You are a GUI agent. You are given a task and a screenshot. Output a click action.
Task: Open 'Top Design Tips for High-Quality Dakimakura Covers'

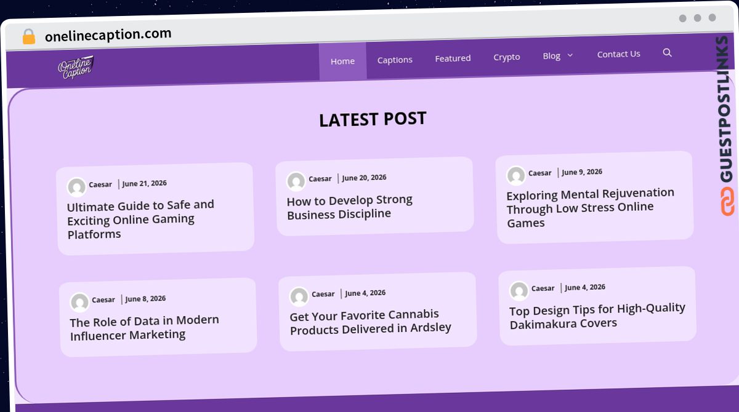pyautogui.click(x=597, y=316)
